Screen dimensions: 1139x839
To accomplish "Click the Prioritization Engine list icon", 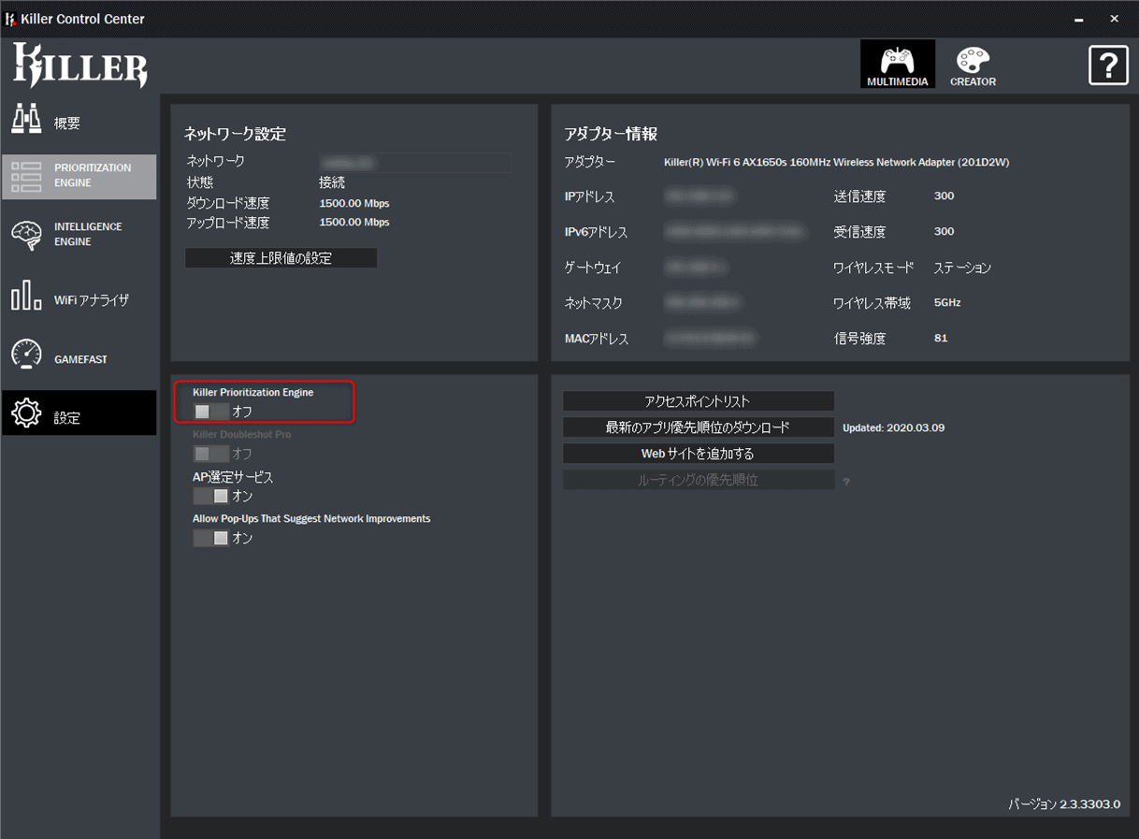I will click(26, 177).
